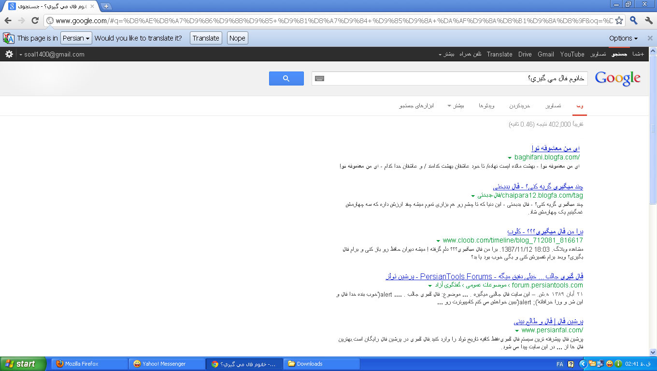Viewport: 657px width, 371px height.
Task: Open account menu for soal1400@gmail.com
Action: 52,55
